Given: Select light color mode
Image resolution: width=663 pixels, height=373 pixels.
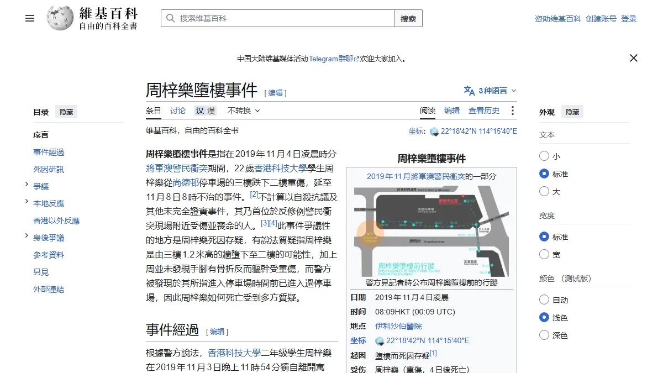Looking at the screenshot, I should pyautogui.click(x=544, y=318).
